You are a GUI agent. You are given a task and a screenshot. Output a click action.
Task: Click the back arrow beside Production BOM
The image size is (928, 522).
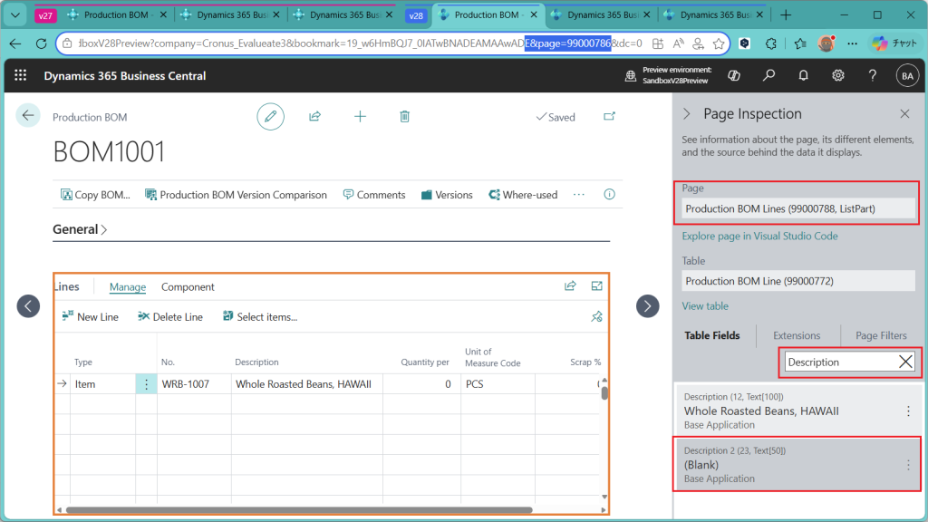coord(28,115)
